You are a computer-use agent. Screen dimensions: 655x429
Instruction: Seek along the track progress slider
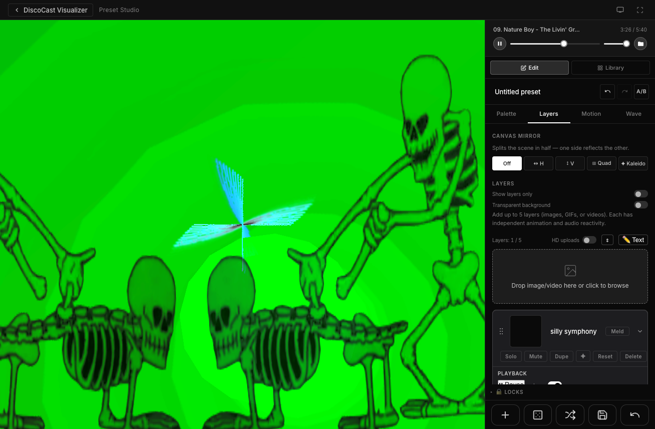[555, 44]
